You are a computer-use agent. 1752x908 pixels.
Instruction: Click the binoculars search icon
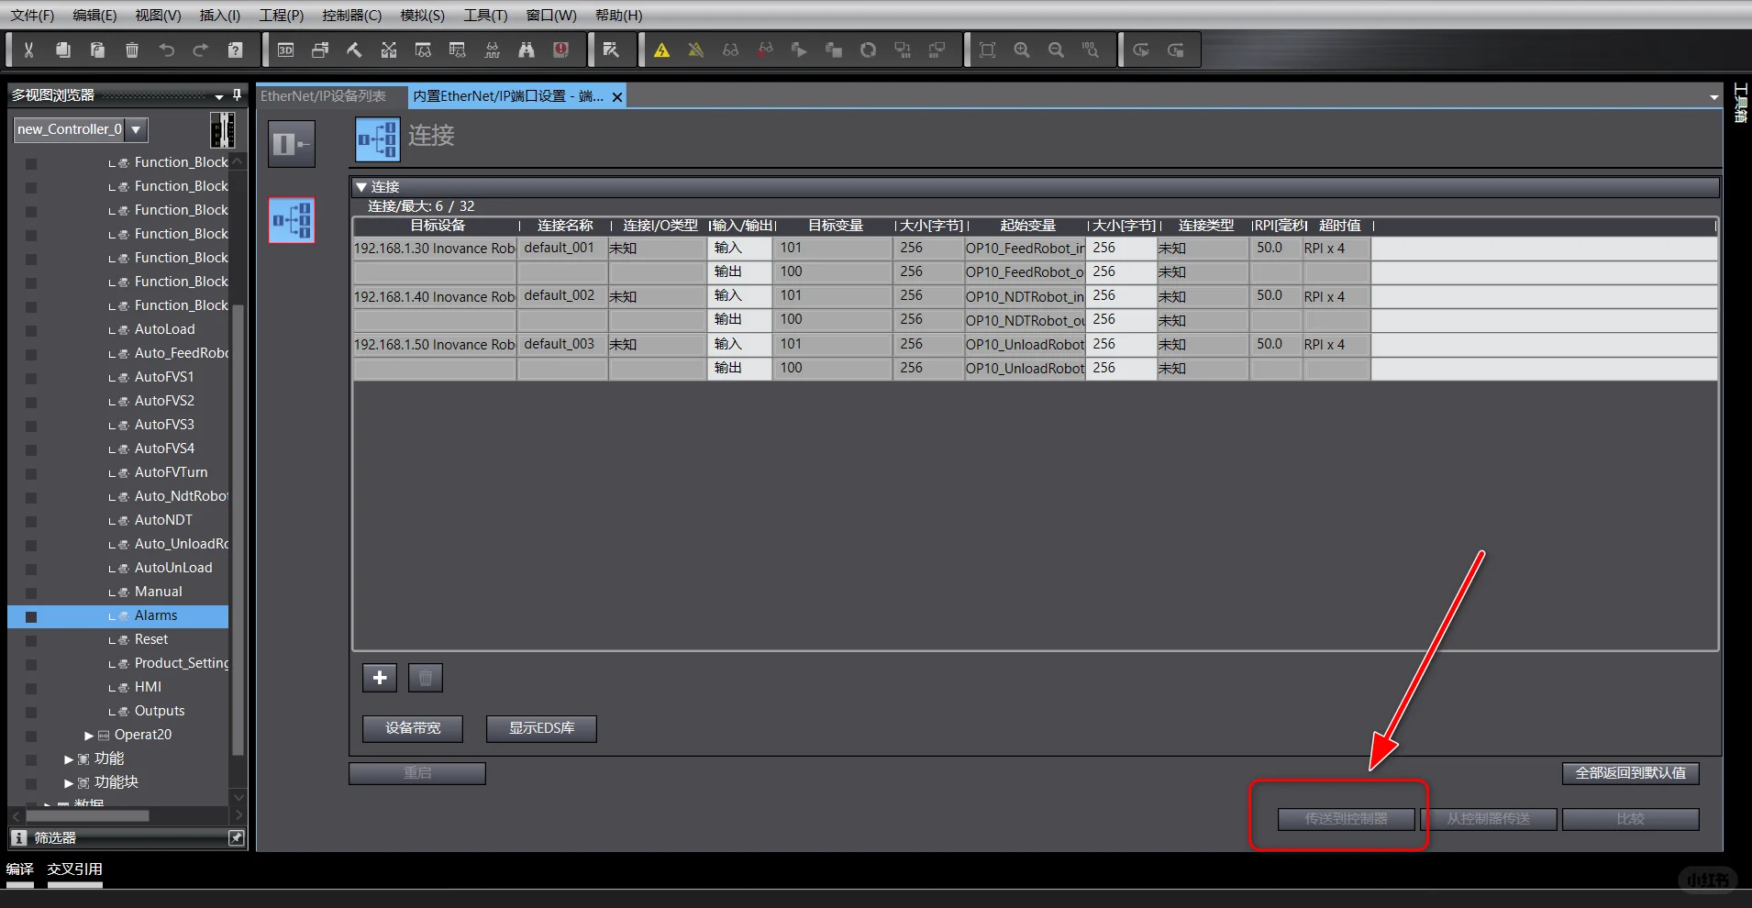pyautogui.click(x=527, y=50)
